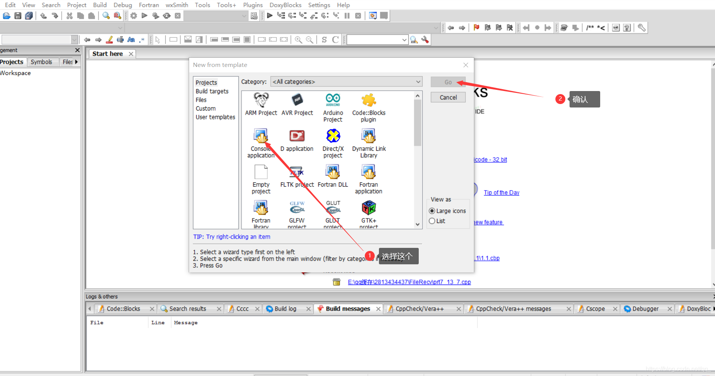The height and width of the screenshot is (376, 715).
Task: Open recent file prt7_13_7.cpp link
Action: click(409, 282)
